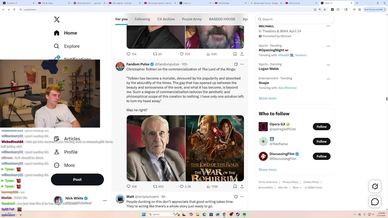Open Spotify from the taskbar
388x218 pixels.
244,214
